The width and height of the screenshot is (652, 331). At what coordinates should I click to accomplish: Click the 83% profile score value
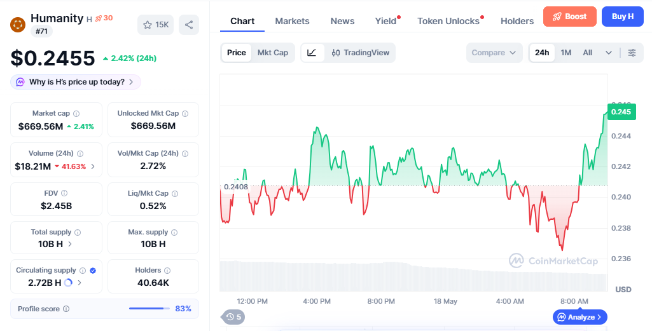click(183, 309)
